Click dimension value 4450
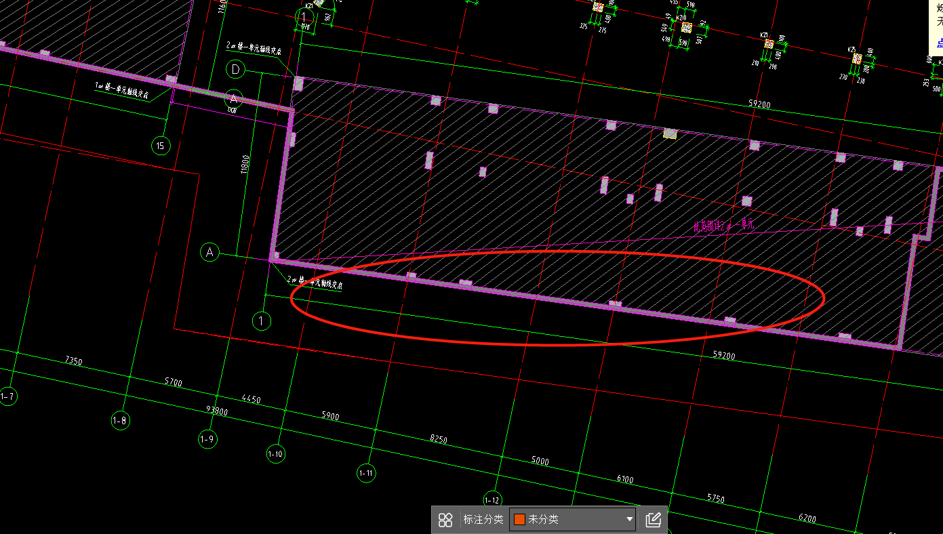The image size is (943, 534). (251, 399)
